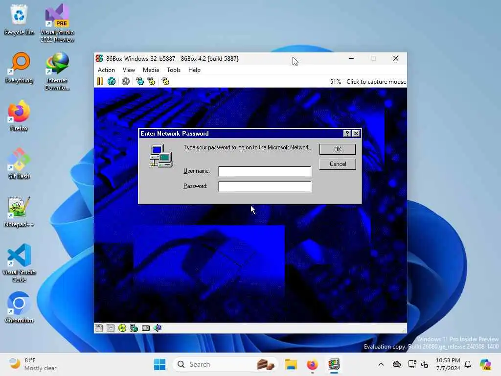Open the Media menu

[151, 70]
